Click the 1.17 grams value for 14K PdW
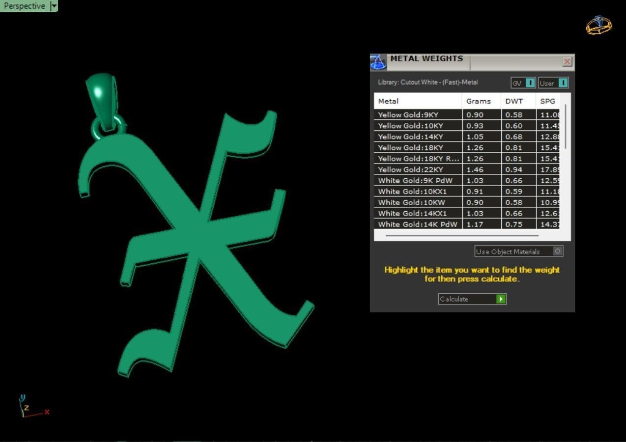This screenshot has width=626, height=442. (475, 224)
